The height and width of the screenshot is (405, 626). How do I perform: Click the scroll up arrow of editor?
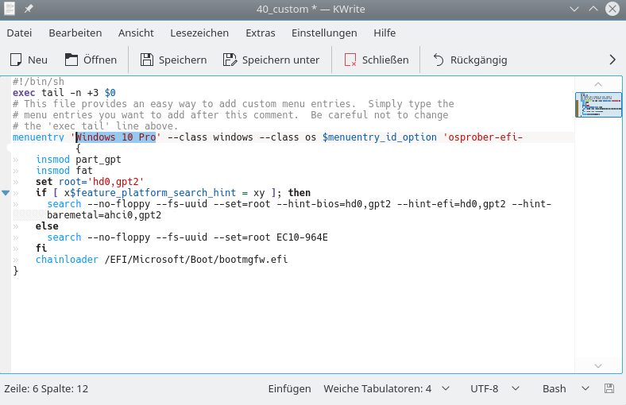(598, 84)
